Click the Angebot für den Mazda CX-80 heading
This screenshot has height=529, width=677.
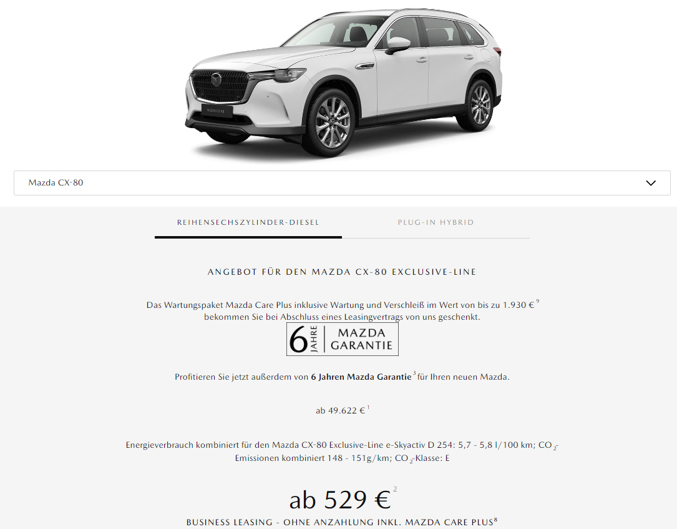[x=342, y=272]
